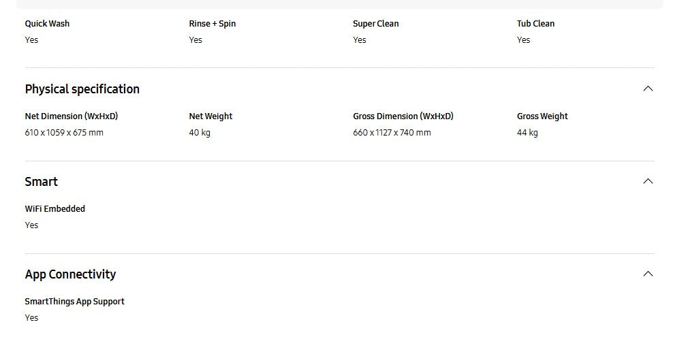The image size is (675, 350).
Task: Click the Tub Clean label
Action: click(535, 23)
